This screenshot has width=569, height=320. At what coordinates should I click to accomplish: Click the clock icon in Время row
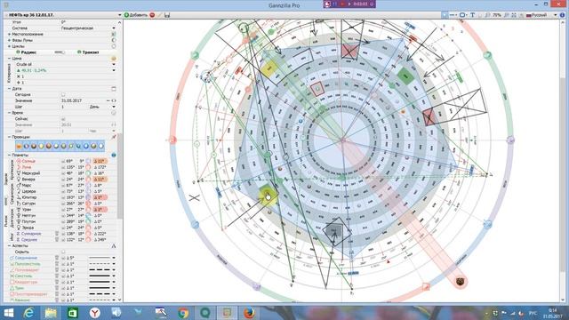(114, 113)
